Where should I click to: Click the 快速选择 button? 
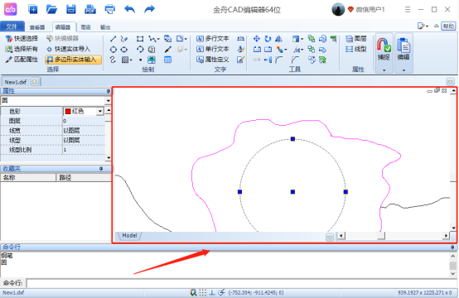[x=22, y=39]
